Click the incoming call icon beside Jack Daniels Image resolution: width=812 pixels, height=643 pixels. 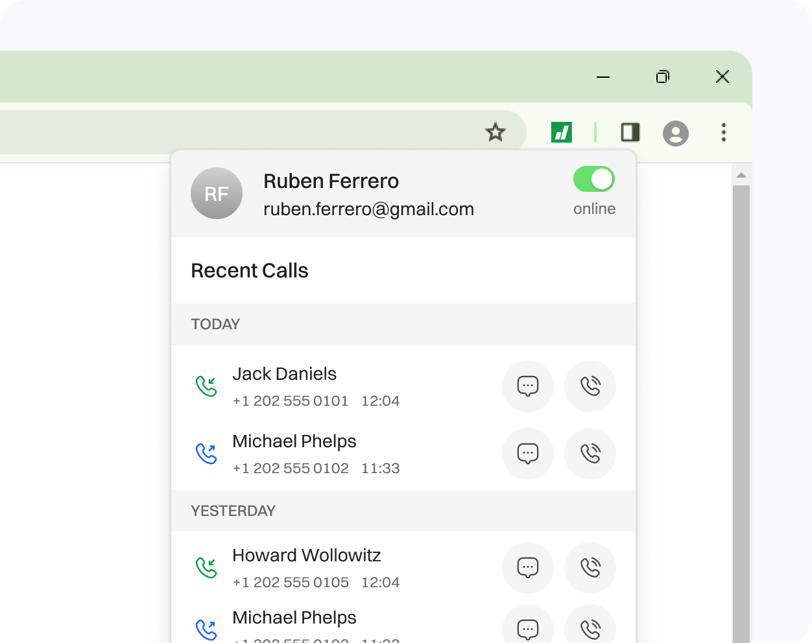206,385
